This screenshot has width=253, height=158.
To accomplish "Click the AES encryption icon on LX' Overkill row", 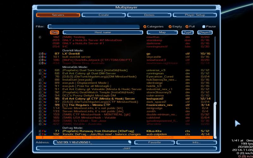I will coord(40,54).
